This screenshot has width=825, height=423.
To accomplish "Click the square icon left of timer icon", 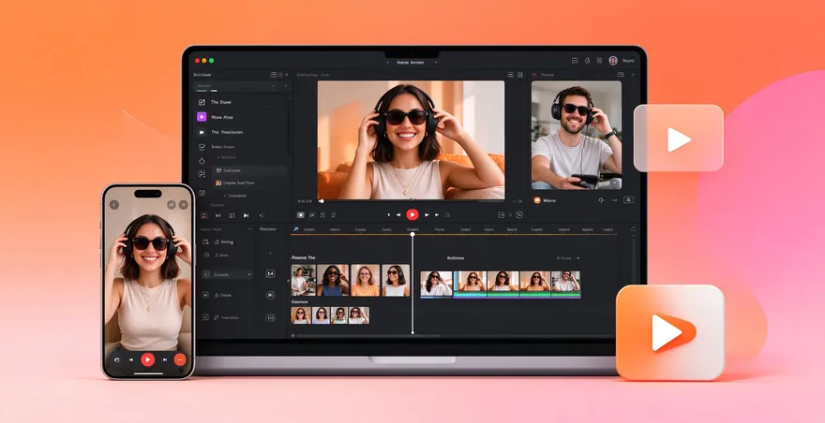I will 574,61.
